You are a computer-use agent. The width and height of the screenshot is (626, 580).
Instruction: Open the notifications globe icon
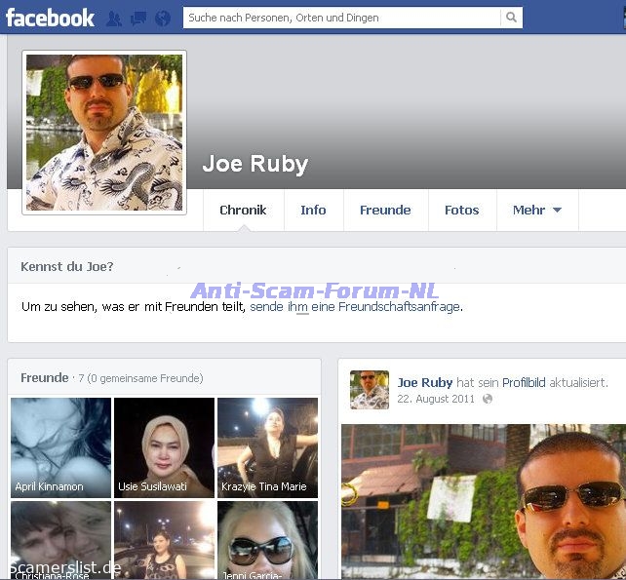[x=162, y=19]
